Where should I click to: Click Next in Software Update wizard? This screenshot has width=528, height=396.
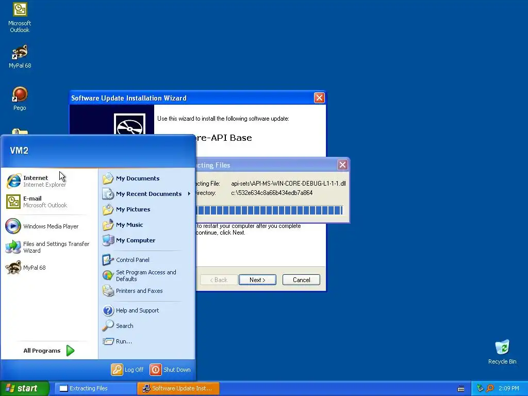pos(257,280)
